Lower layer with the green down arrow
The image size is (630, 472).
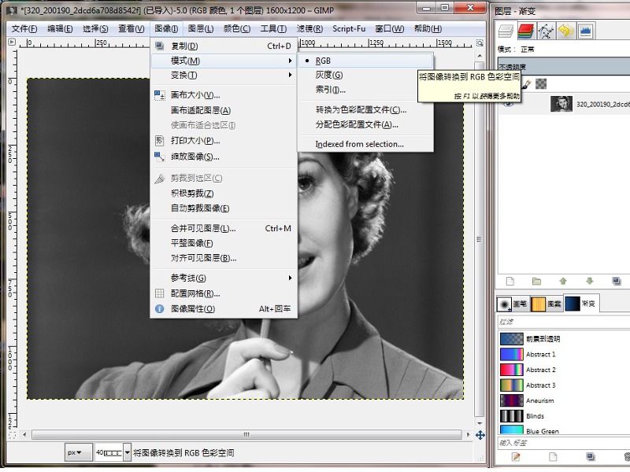(589, 281)
